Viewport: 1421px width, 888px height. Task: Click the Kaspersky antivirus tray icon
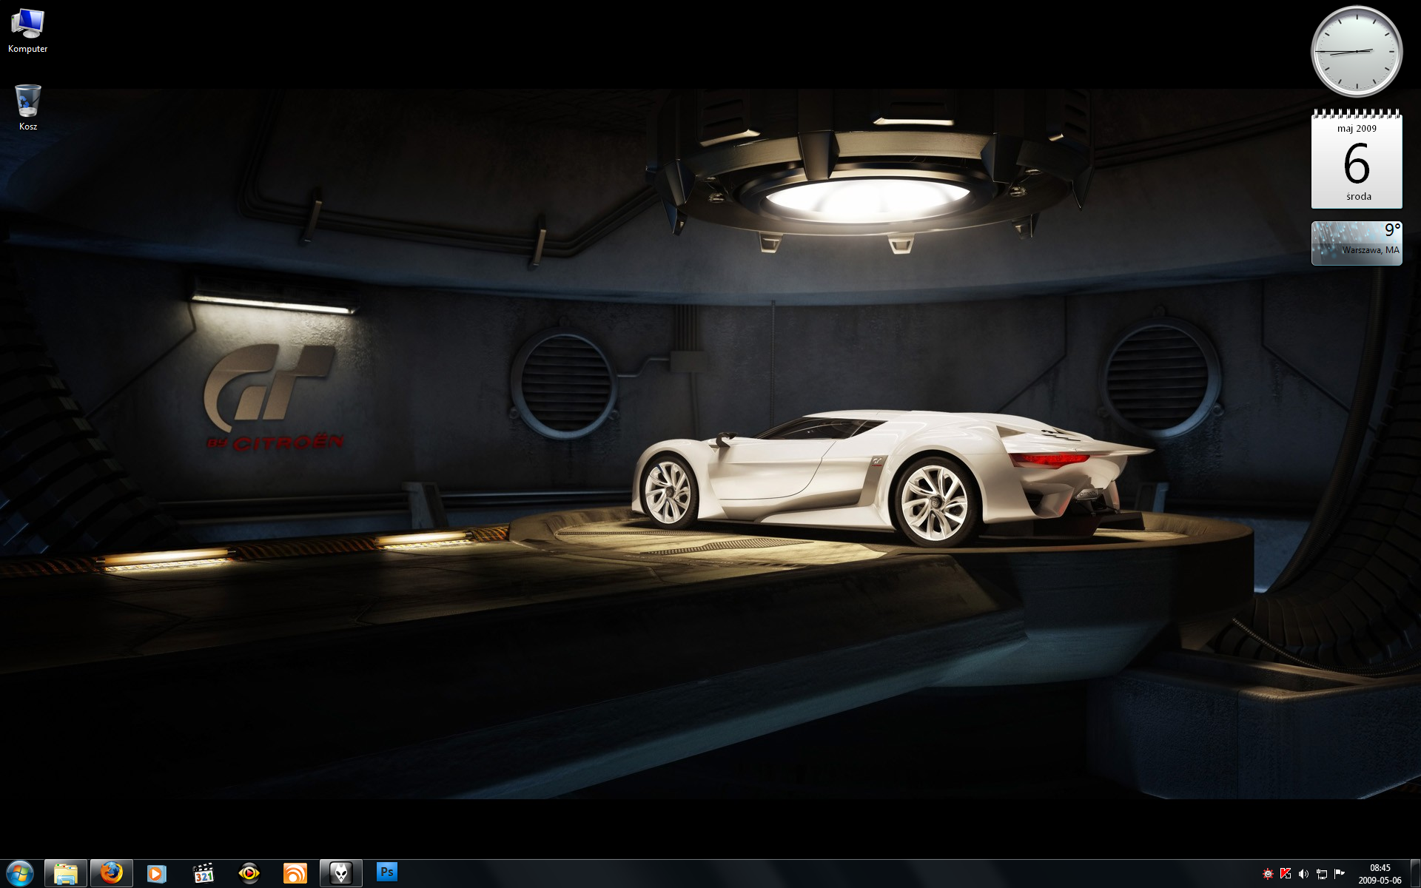1286,874
